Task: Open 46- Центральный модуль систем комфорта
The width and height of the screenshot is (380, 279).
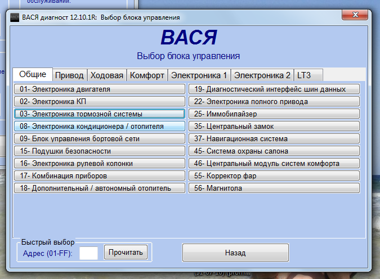Action: tap(274, 163)
